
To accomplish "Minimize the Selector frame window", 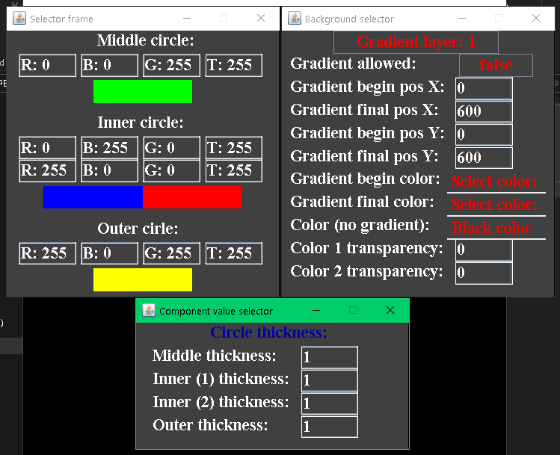I will pos(187,18).
